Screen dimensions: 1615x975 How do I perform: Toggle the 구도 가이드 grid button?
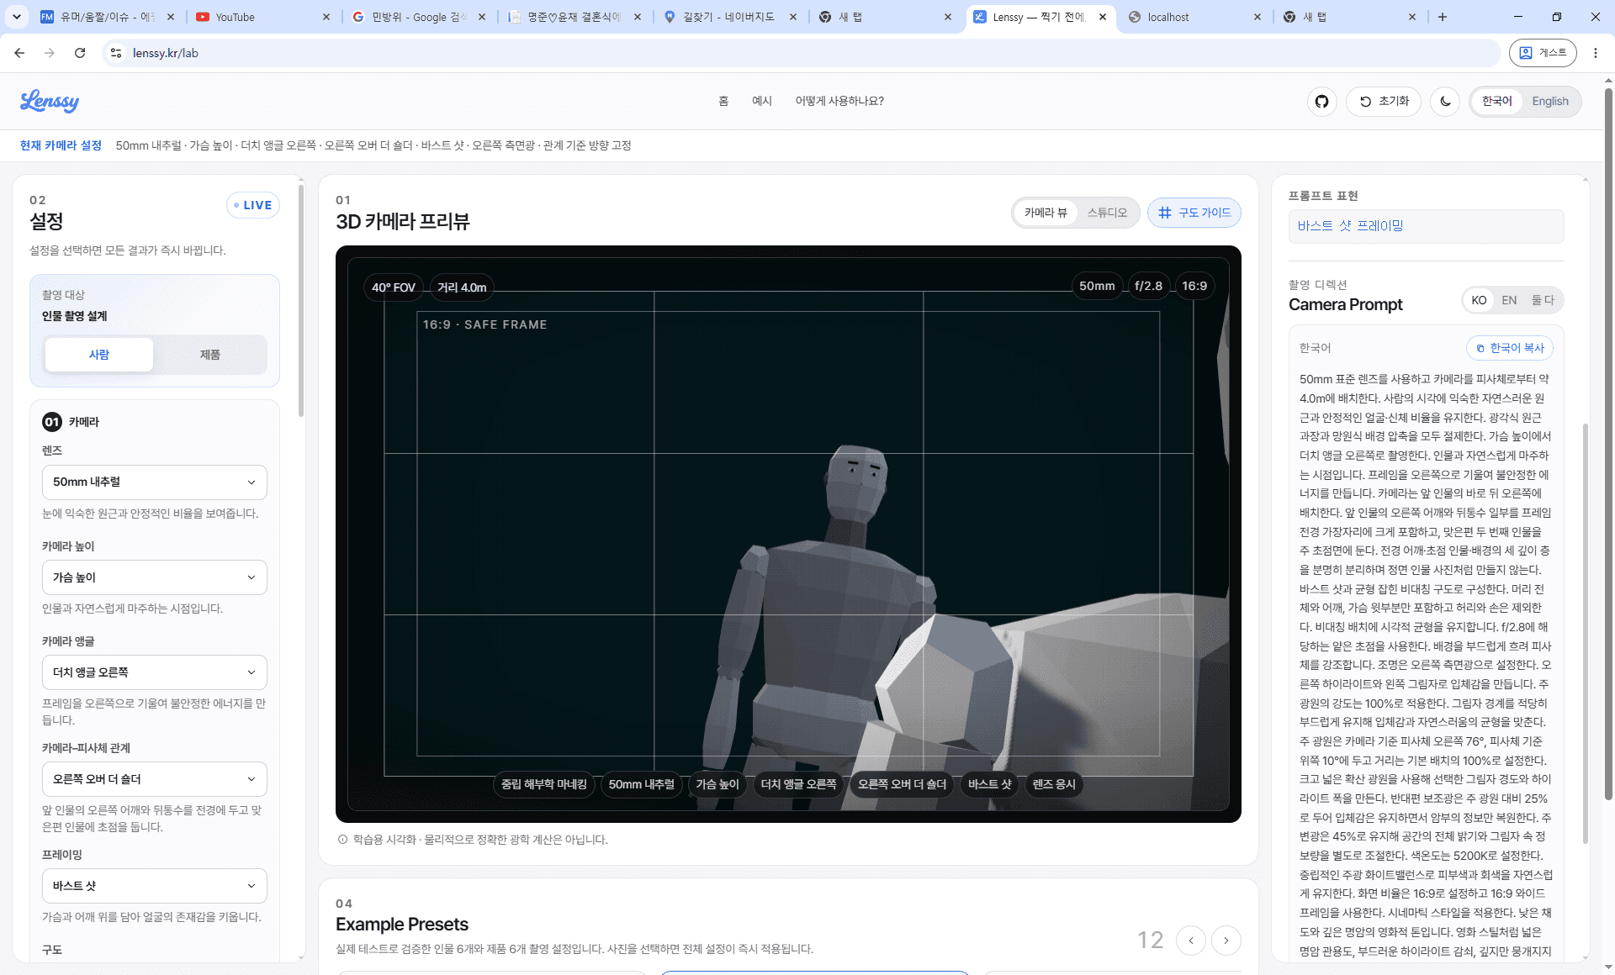tap(1194, 213)
